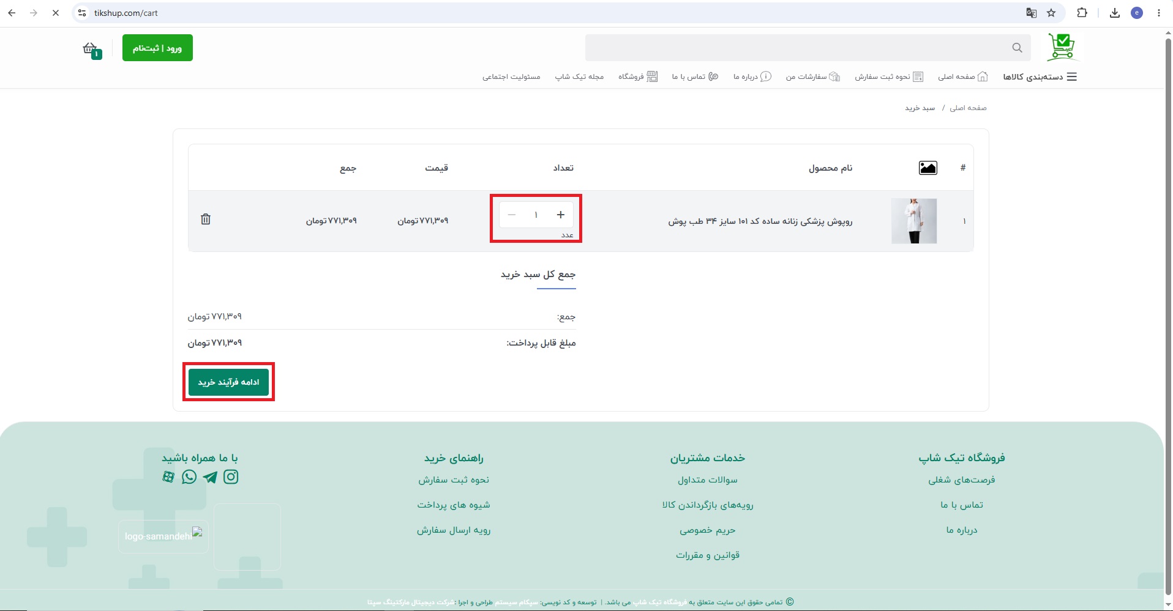Click the browser address bar URL

(126, 13)
